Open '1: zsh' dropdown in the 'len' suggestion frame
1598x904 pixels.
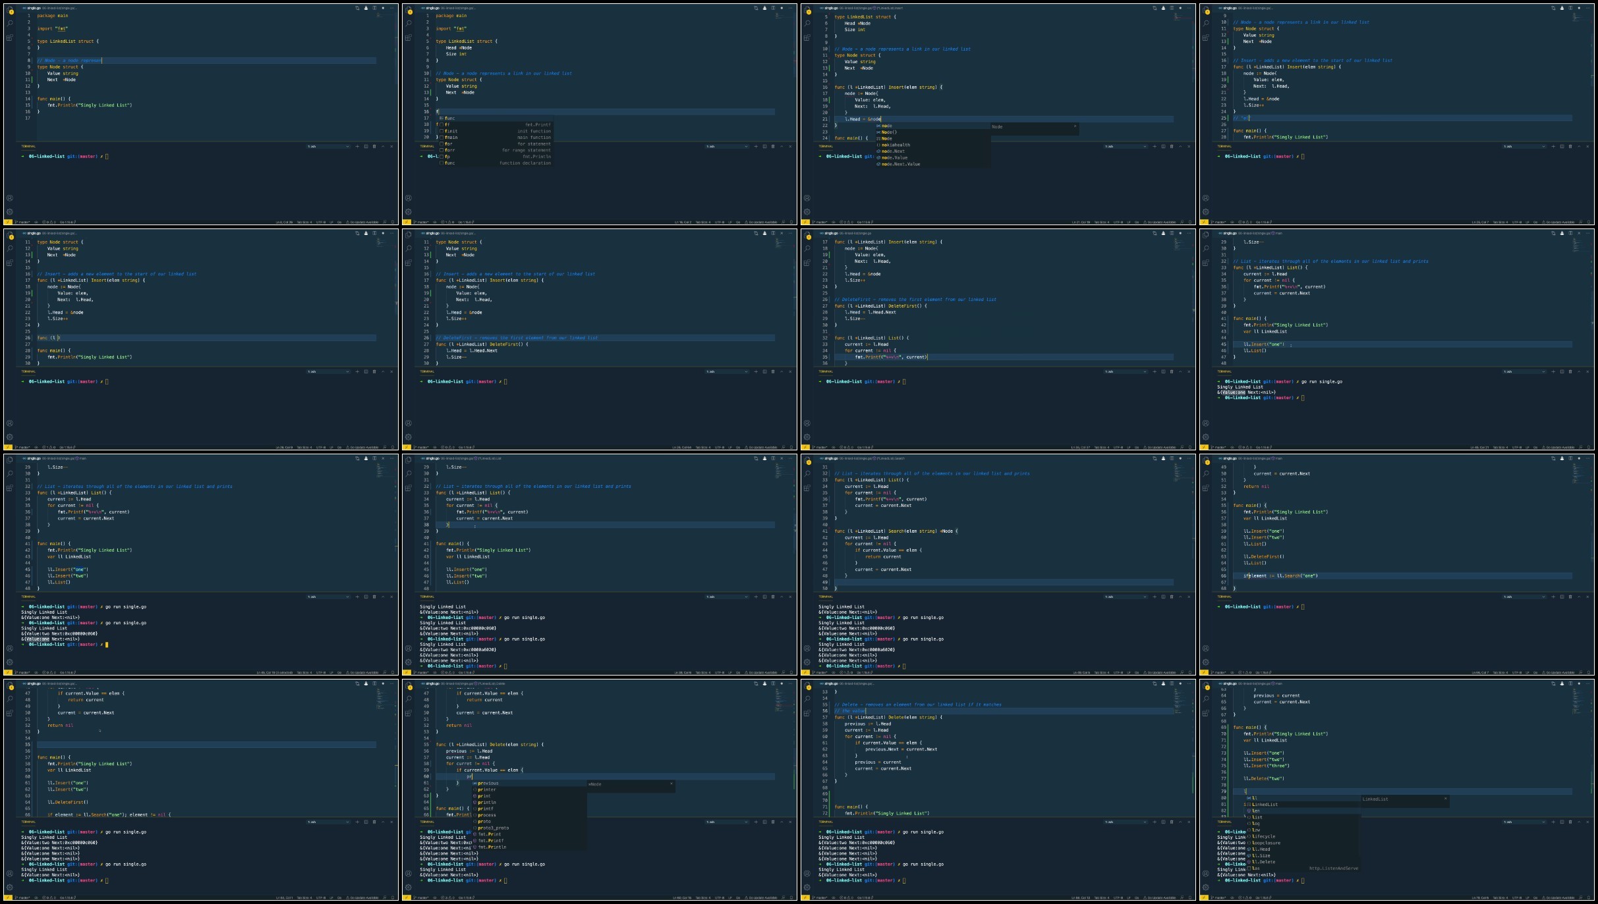coord(1524,822)
